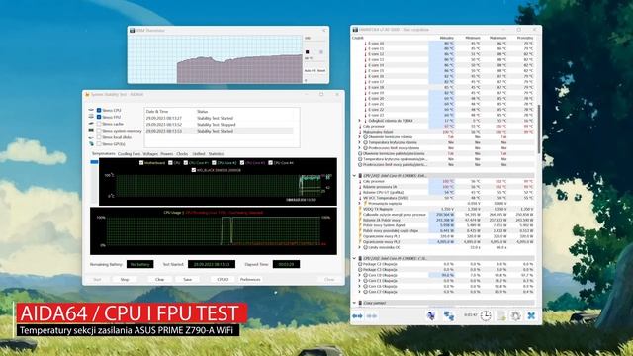
Task: Collapse CPU [#0] C-state residency group
Action: point(354,258)
